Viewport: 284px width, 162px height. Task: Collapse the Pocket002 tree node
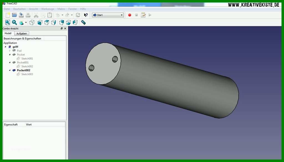tap(10, 70)
